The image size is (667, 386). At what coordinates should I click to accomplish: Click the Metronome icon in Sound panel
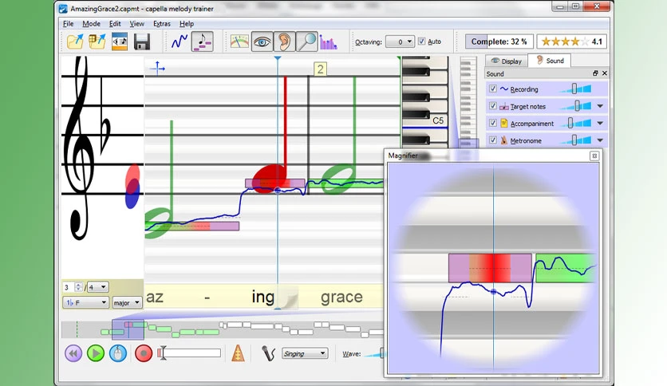coord(504,140)
